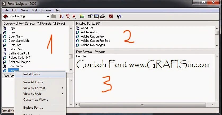Open the File menu
This screenshot has width=222, height=115.
click(6, 10)
